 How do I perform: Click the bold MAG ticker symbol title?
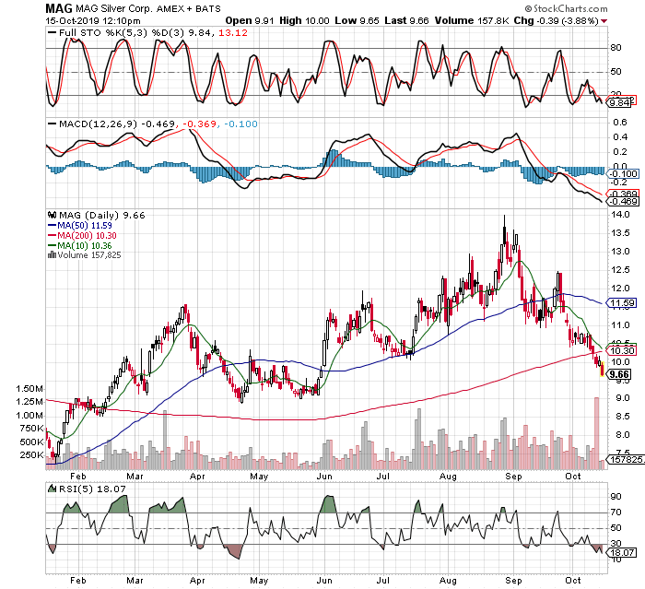(58, 7)
